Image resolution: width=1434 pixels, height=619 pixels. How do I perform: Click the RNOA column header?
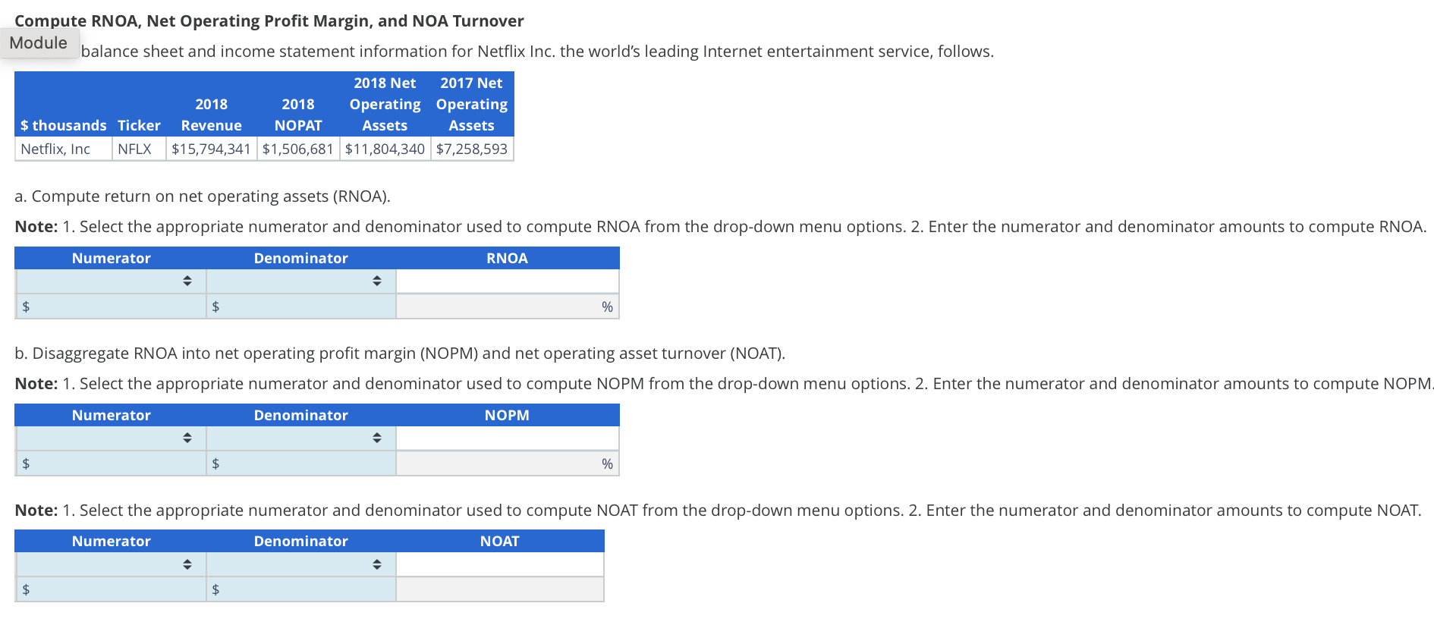[507, 258]
